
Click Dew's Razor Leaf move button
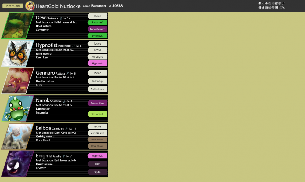[x=97, y=23]
